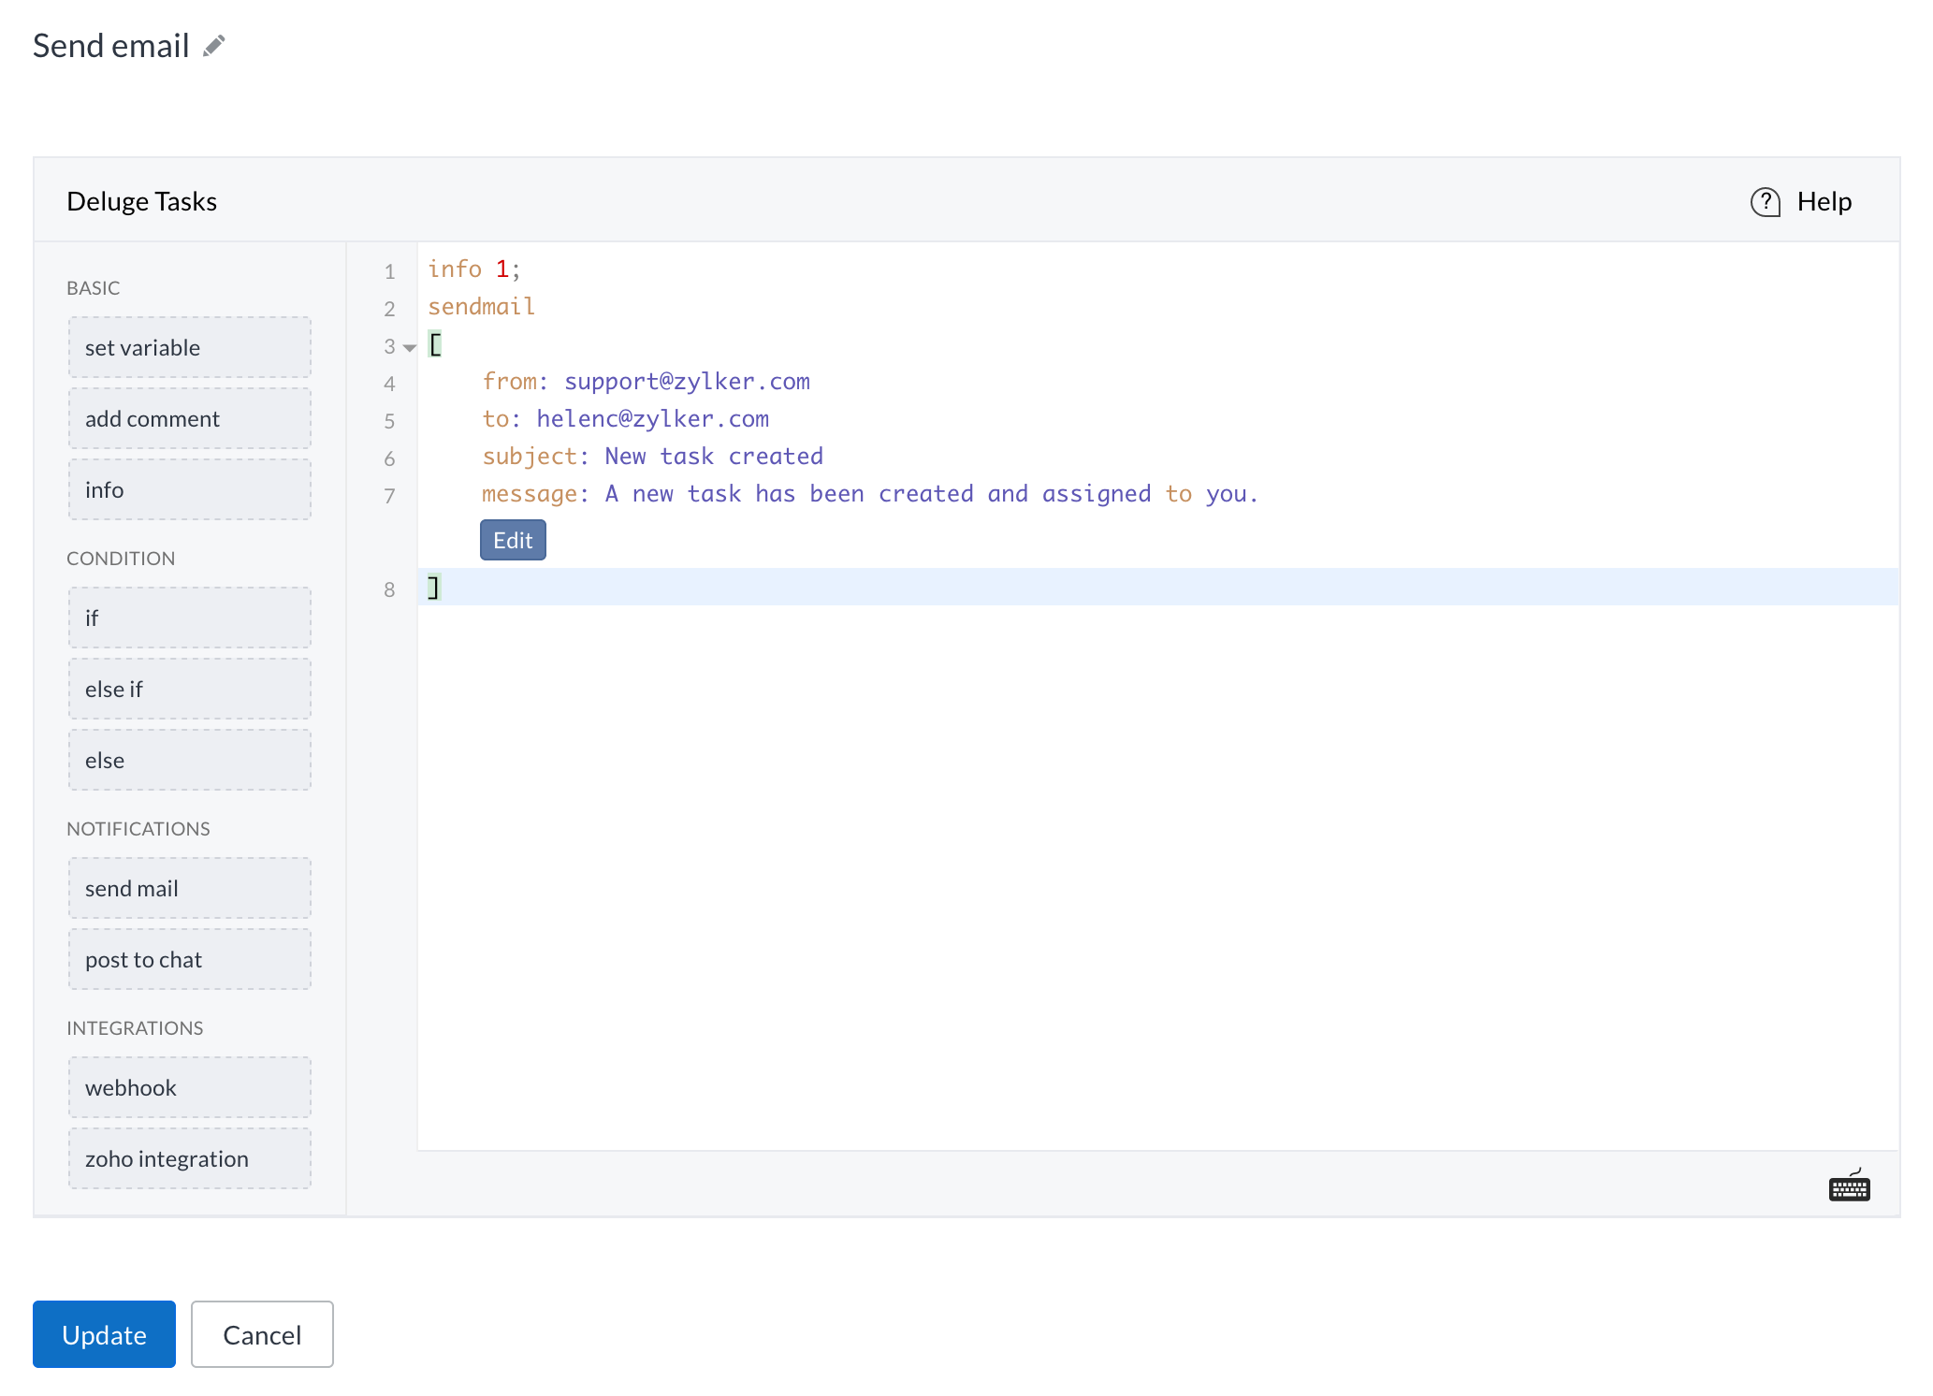The height and width of the screenshot is (1396, 1933).
Task: Click the pencil icon beside Send email
Action: [214, 46]
